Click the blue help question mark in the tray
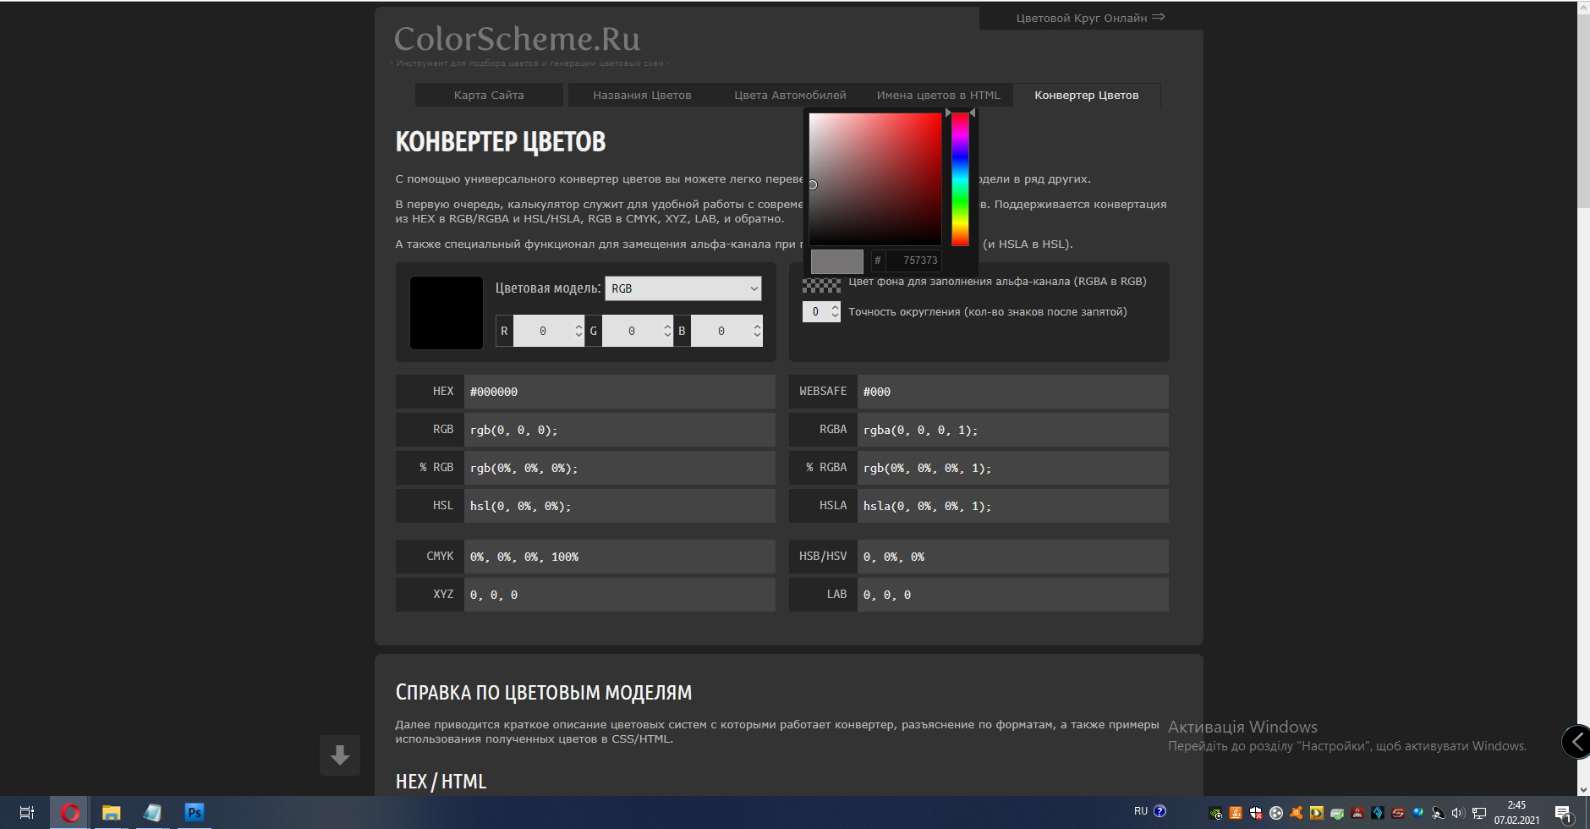The image size is (1590, 829). [1160, 810]
